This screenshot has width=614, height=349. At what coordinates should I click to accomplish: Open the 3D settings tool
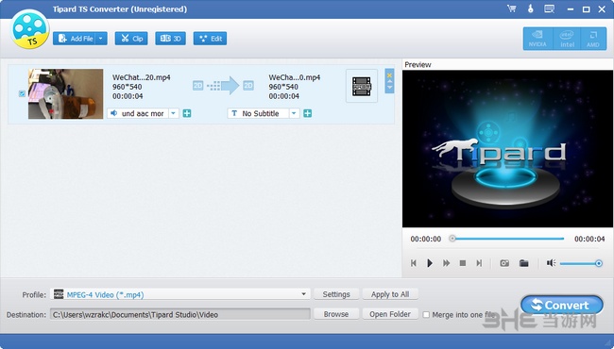170,39
